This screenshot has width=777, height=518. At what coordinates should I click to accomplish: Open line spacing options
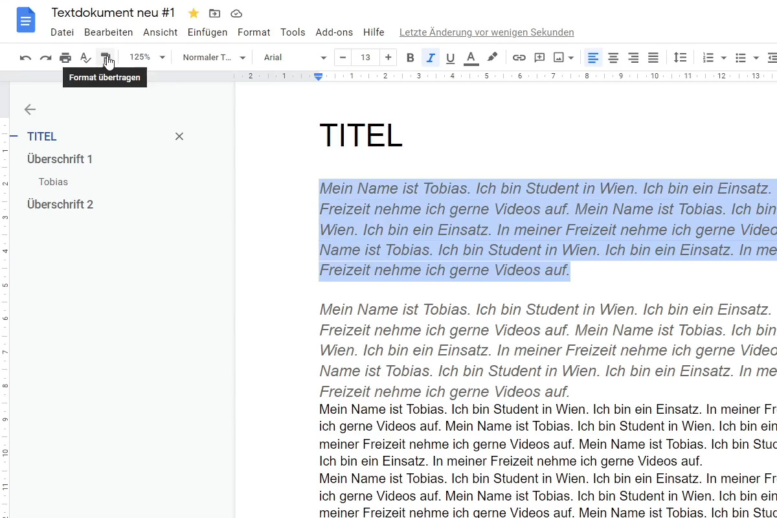pyautogui.click(x=680, y=58)
